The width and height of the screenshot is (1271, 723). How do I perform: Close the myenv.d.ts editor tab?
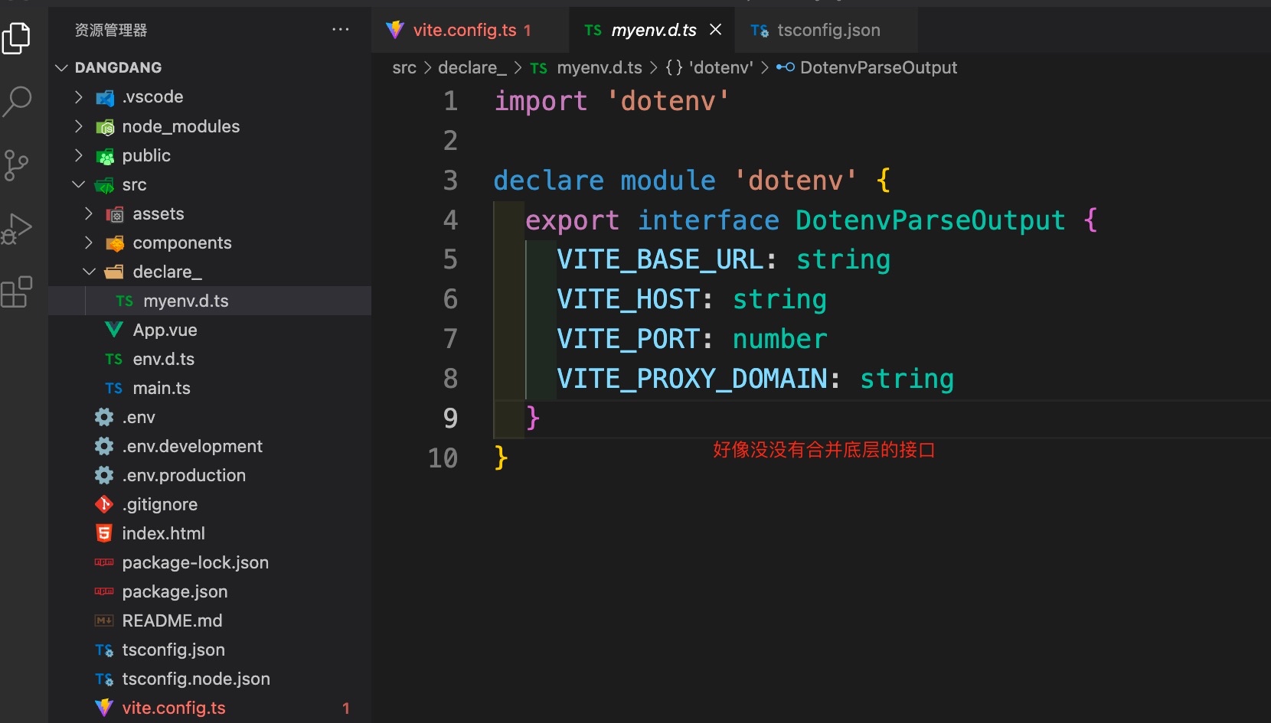(716, 29)
